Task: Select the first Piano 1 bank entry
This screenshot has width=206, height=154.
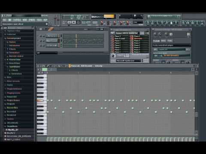Action: (120, 36)
